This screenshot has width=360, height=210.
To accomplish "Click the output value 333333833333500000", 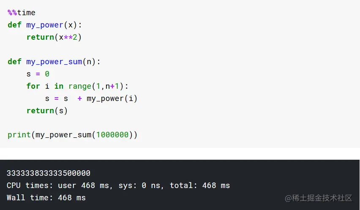I will click(49, 173).
